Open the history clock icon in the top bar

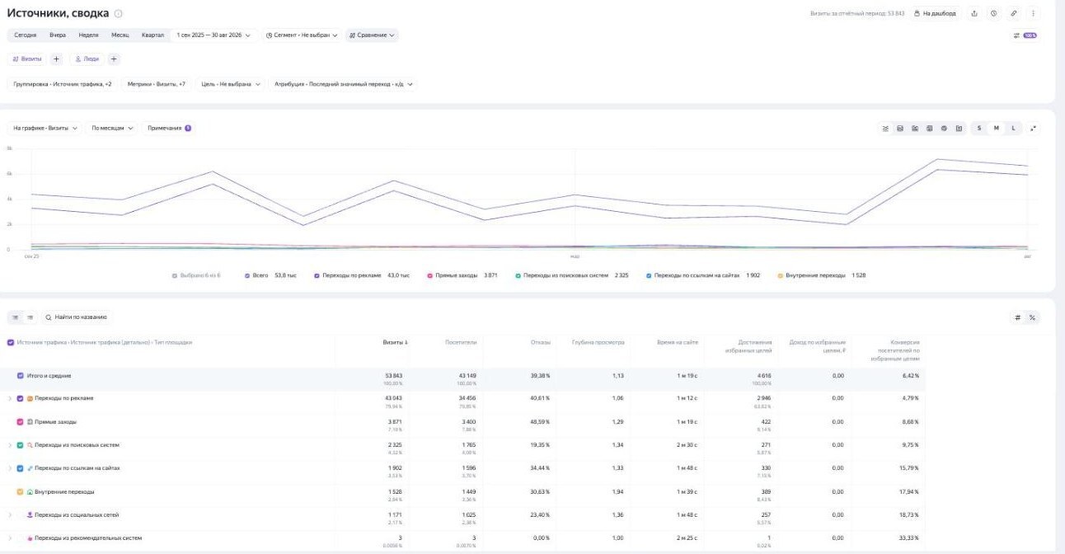click(994, 13)
